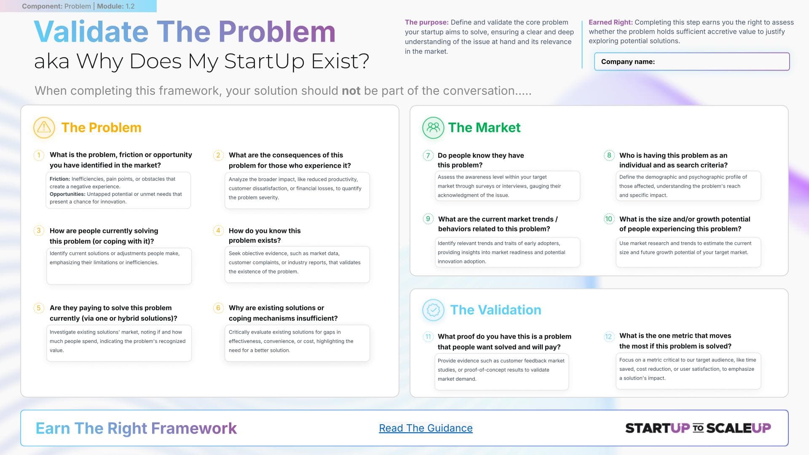Click the number 4 circle icon

click(218, 230)
